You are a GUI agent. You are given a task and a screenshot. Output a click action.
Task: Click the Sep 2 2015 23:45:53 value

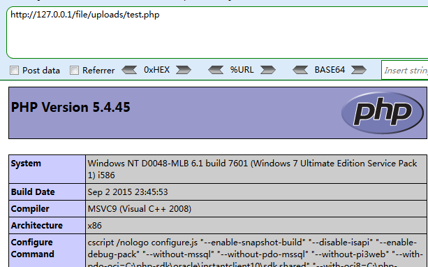pyautogui.click(x=128, y=192)
